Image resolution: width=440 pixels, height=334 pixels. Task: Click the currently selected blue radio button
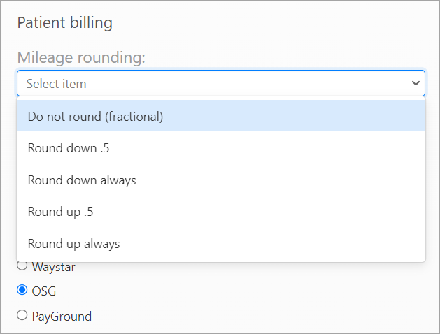(x=22, y=291)
